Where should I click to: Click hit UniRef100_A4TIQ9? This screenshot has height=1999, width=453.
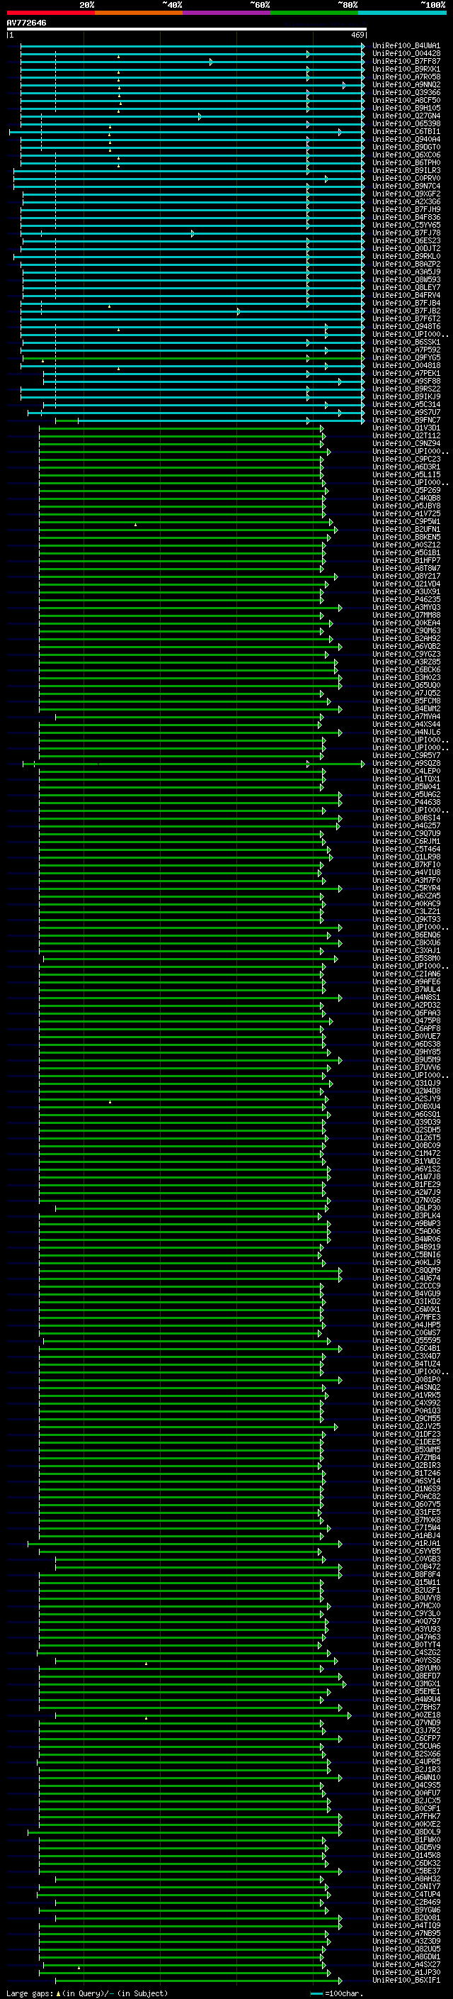pos(406,1925)
